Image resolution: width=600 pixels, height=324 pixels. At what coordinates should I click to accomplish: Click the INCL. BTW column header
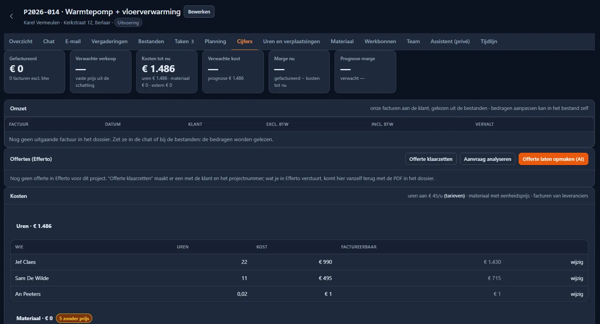coord(382,124)
